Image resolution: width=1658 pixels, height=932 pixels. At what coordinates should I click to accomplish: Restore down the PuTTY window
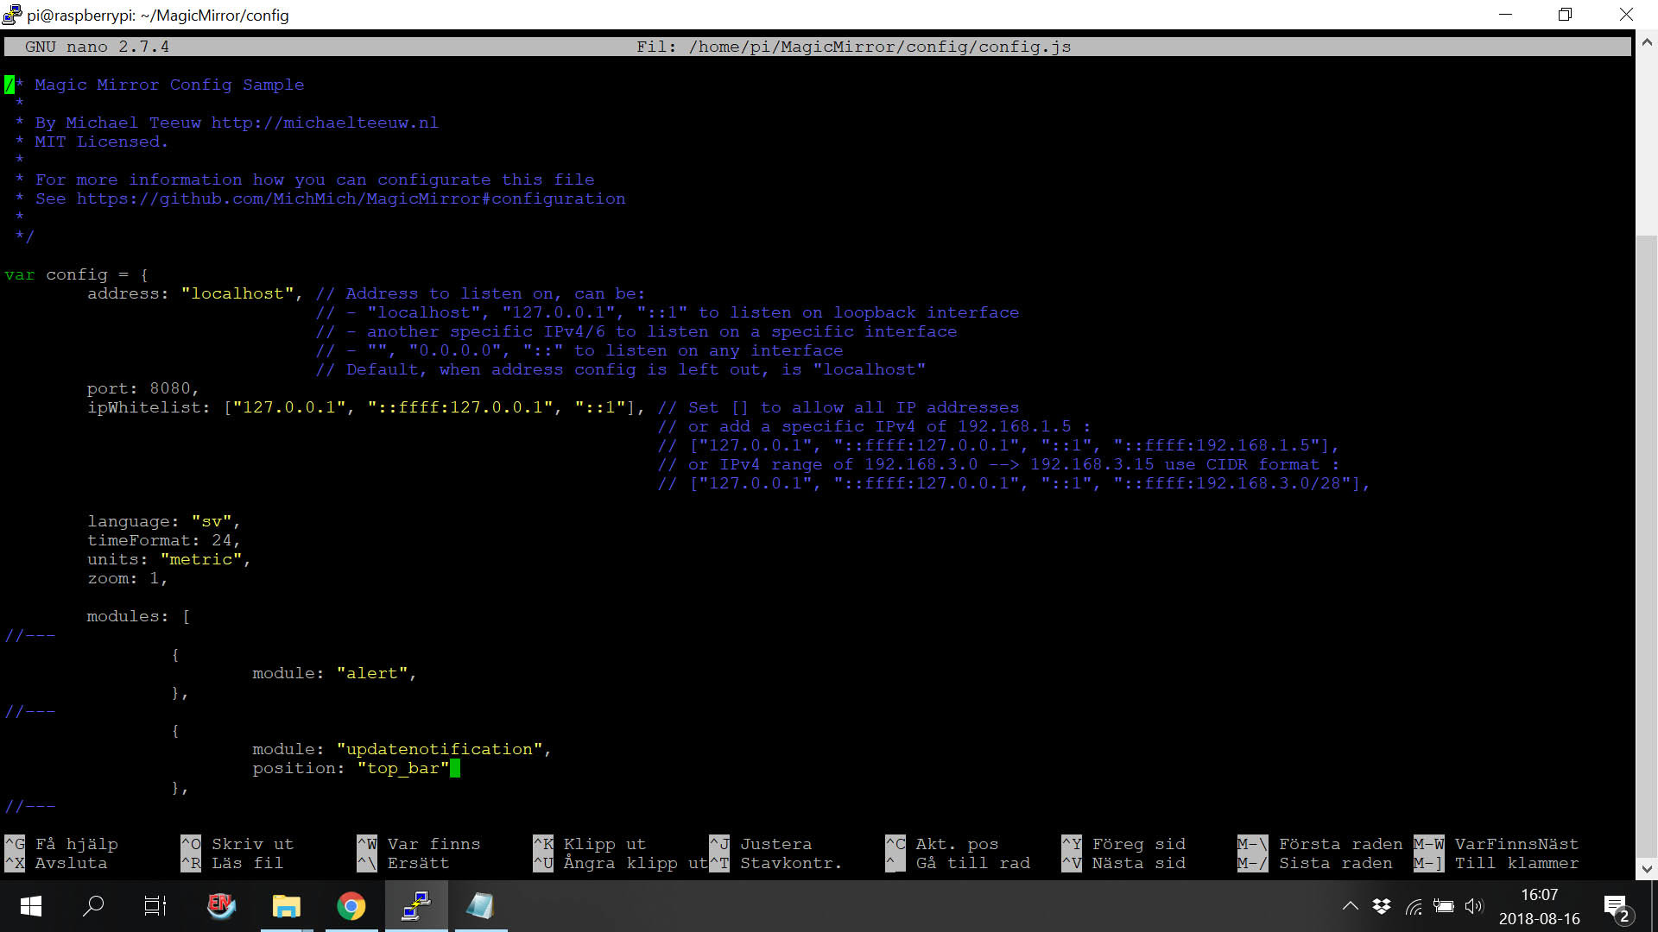(1565, 15)
